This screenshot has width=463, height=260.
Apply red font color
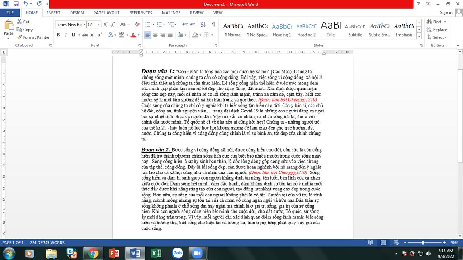tap(133, 35)
